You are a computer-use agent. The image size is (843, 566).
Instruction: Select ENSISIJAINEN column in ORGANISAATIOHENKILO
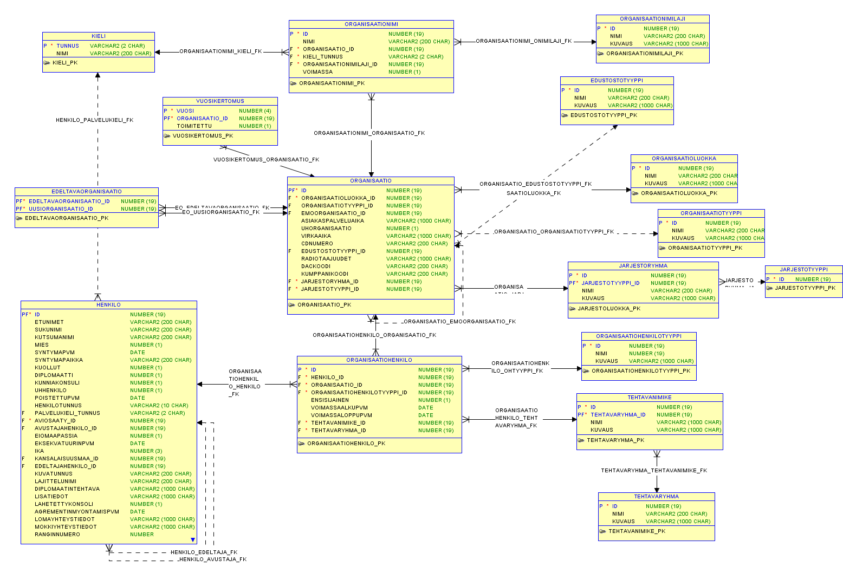click(379, 400)
